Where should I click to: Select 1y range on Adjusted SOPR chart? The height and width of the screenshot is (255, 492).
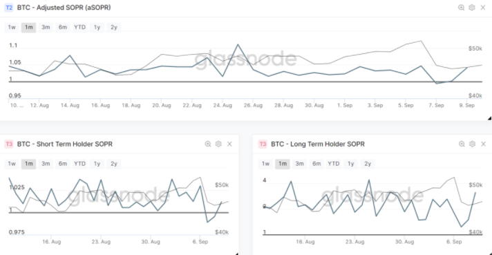tap(97, 27)
